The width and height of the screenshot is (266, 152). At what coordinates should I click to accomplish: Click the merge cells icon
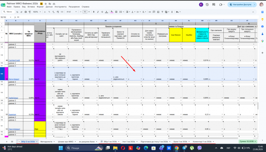pos(121,12)
